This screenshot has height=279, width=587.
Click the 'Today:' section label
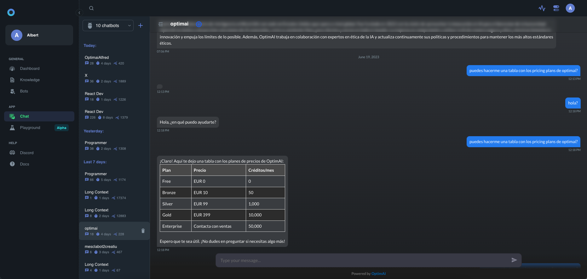(90, 46)
